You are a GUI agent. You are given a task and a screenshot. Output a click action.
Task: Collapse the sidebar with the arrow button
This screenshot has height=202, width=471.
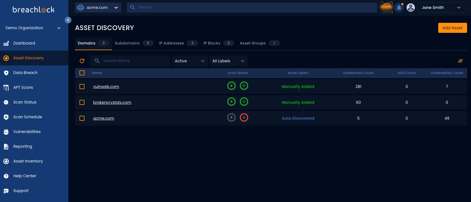point(68,20)
